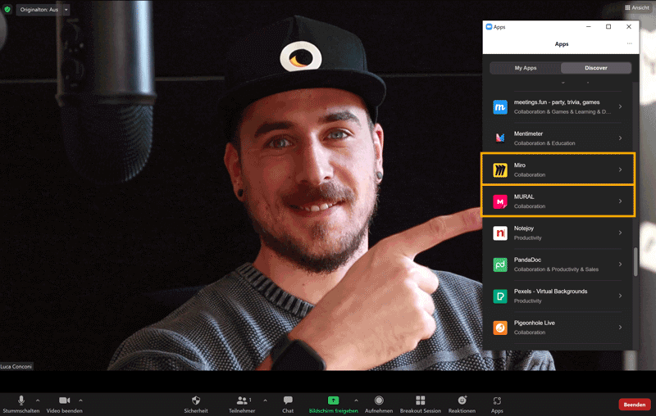Open Pexels details via its chevron

620,296
